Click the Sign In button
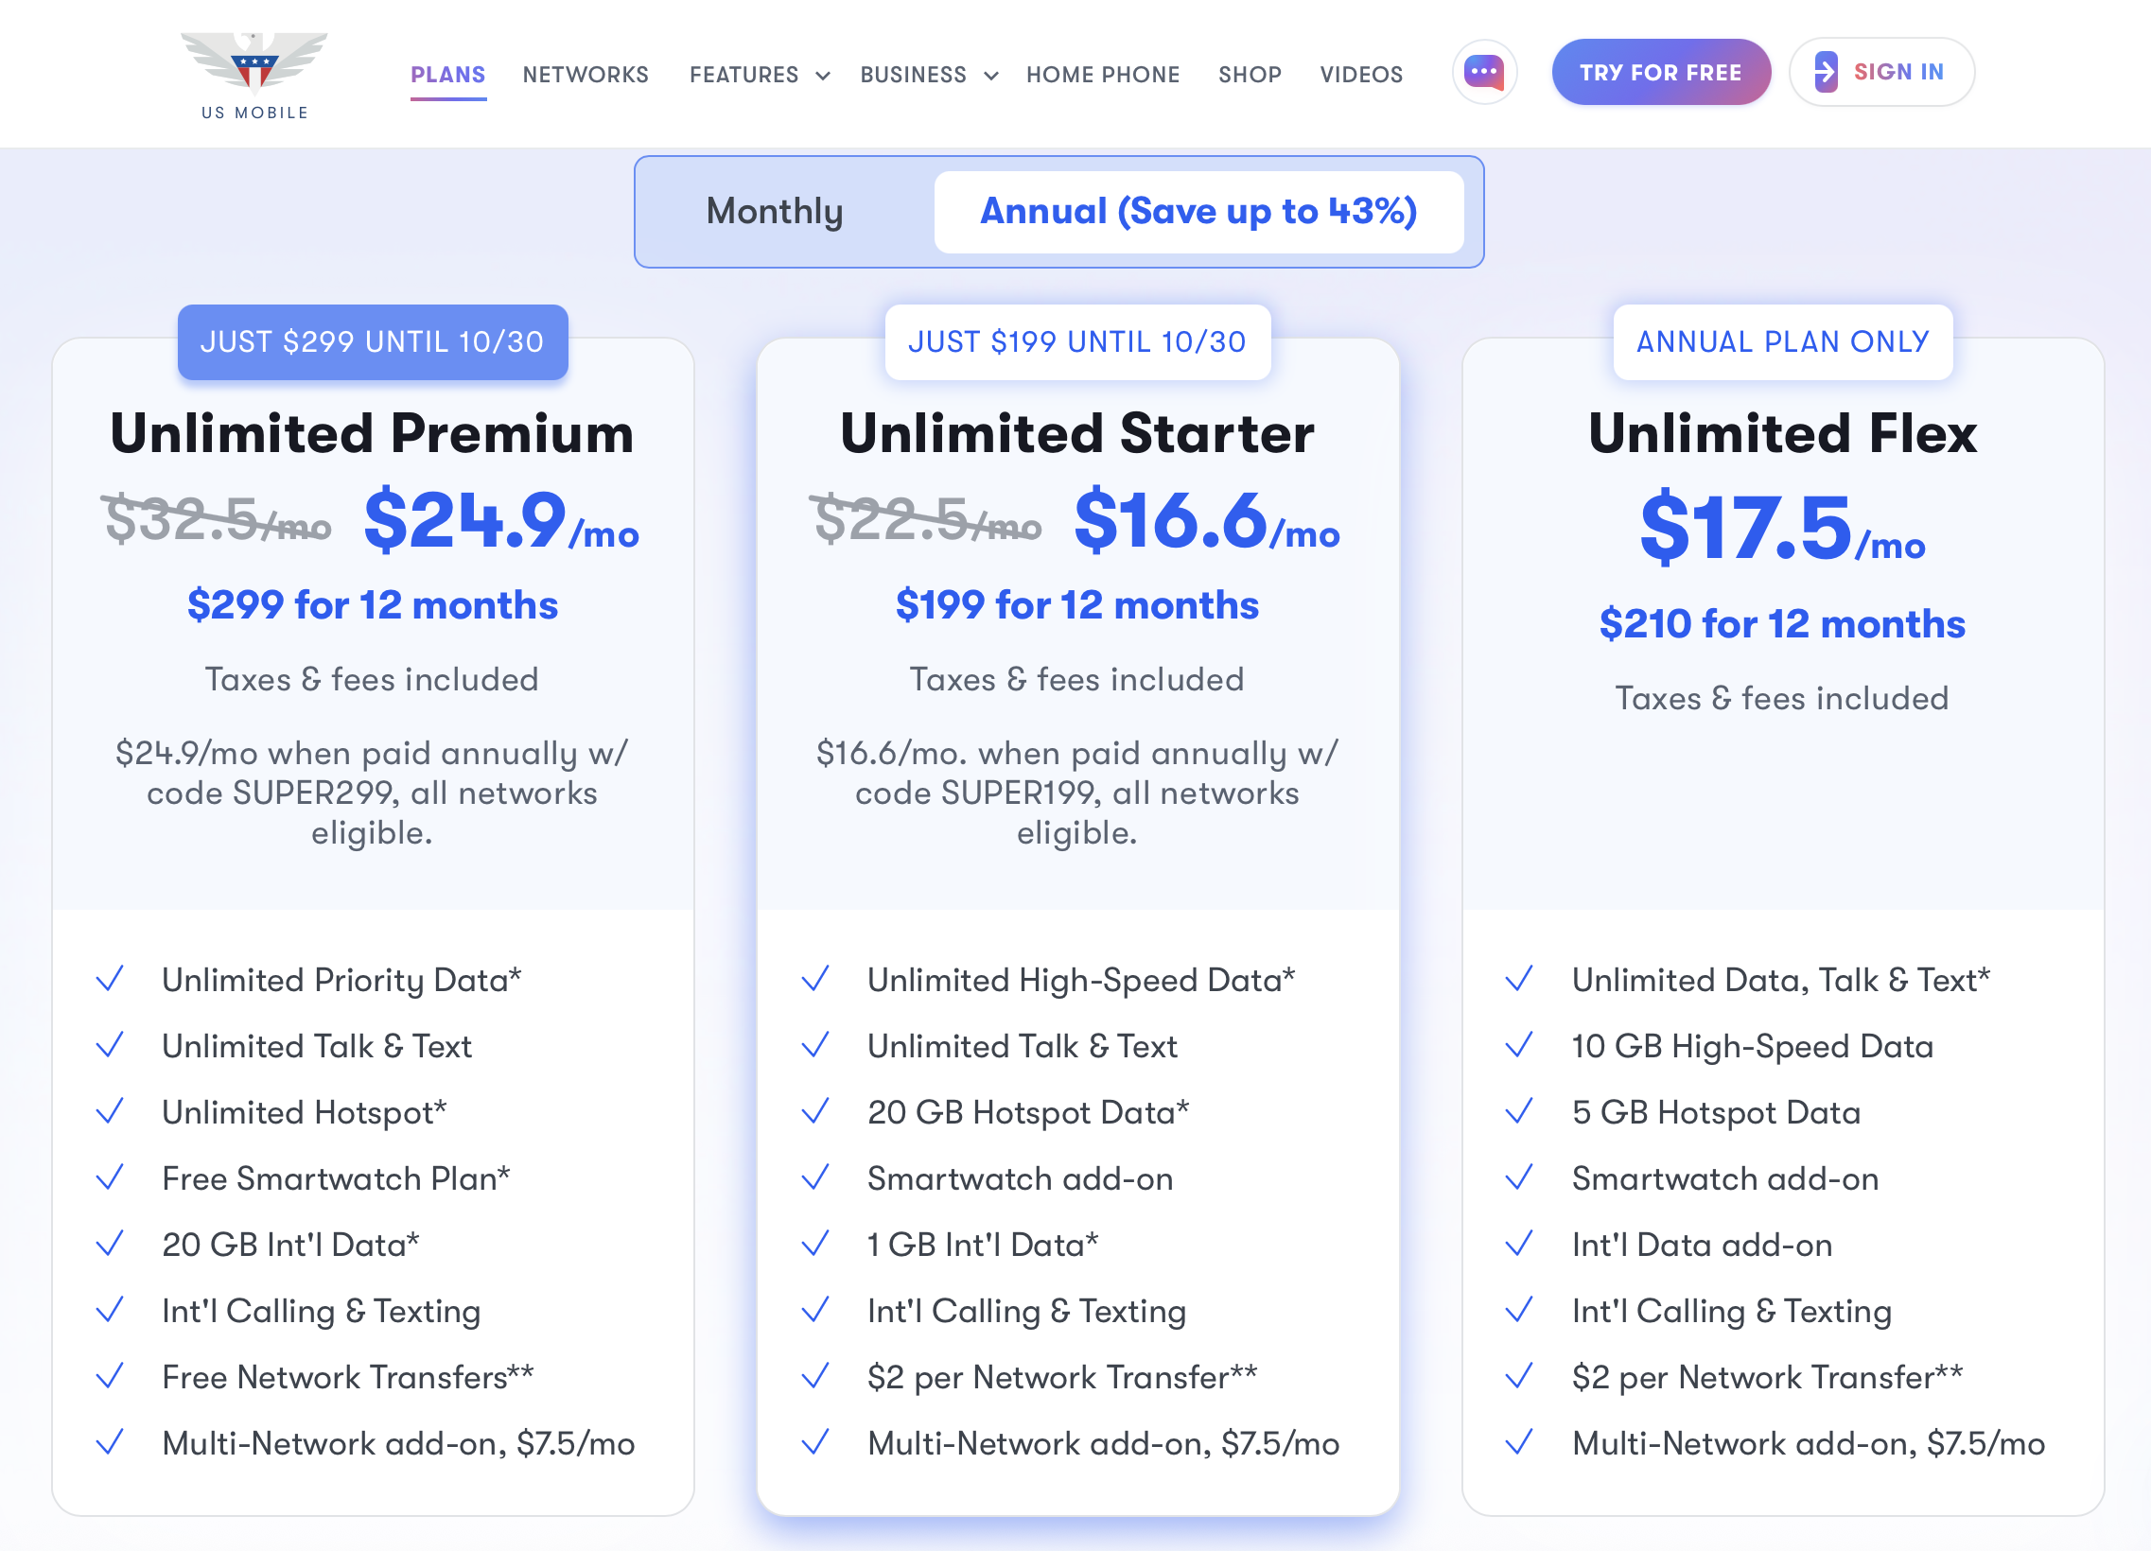Viewport: 2151px width, 1551px height. click(x=1881, y=72)
